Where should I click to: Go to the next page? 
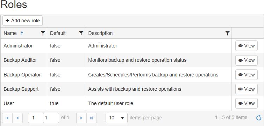pyautogui.click(x=81, y=118)
